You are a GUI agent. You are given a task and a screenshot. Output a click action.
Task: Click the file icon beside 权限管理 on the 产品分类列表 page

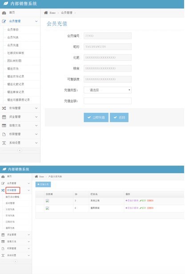(x=3, y=249)
